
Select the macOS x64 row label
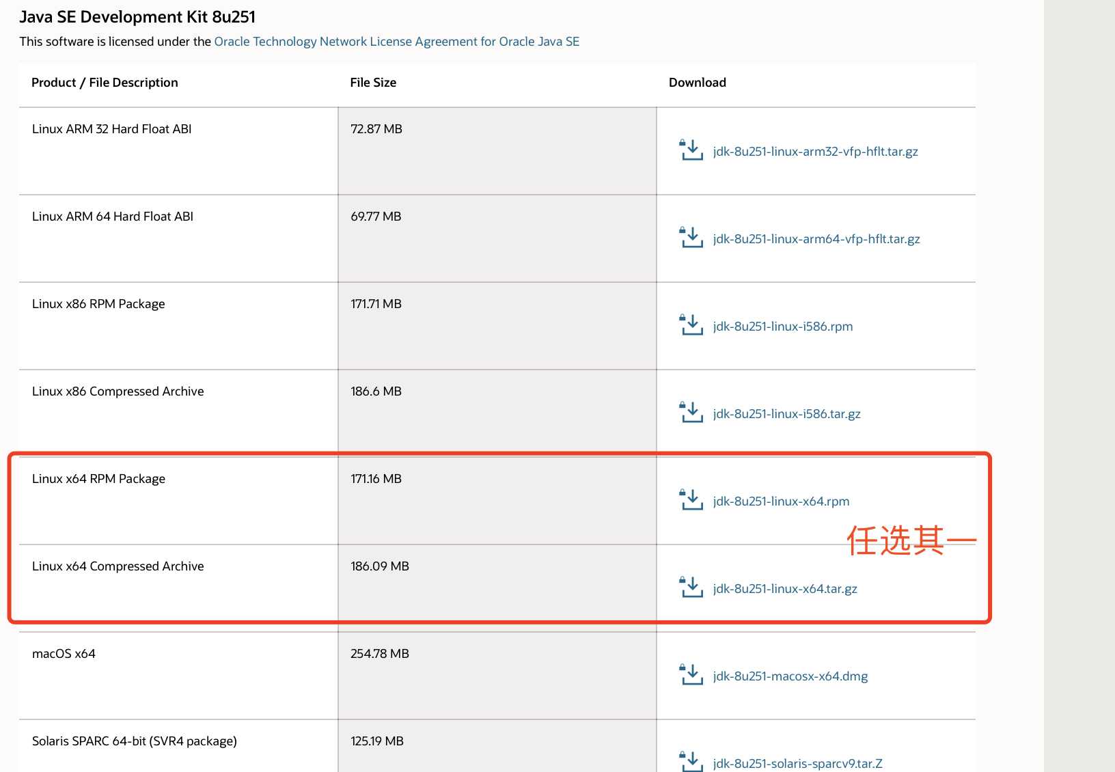(x=64, y=654)
